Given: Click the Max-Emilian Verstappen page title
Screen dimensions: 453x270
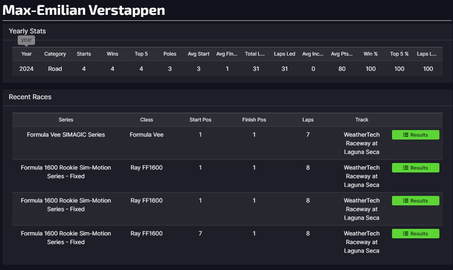Looking at the screenshot, I should point(84,10).
